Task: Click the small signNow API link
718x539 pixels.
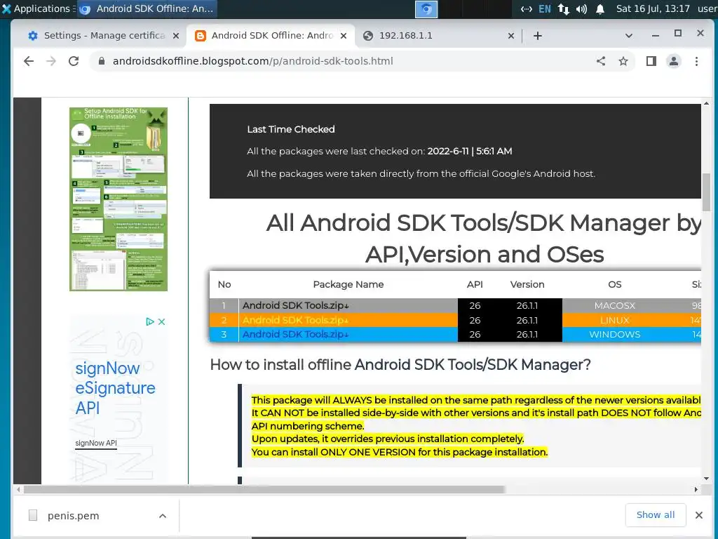Action: coord(96,444)
